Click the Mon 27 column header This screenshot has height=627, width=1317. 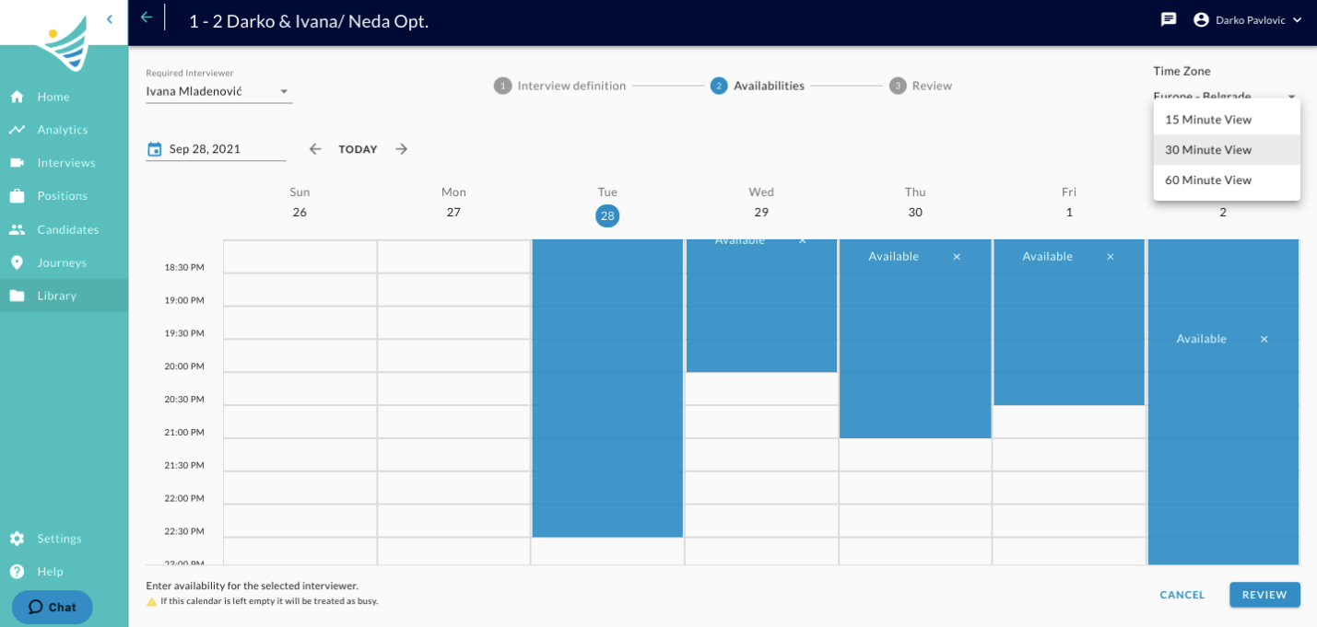coord(453,203)
